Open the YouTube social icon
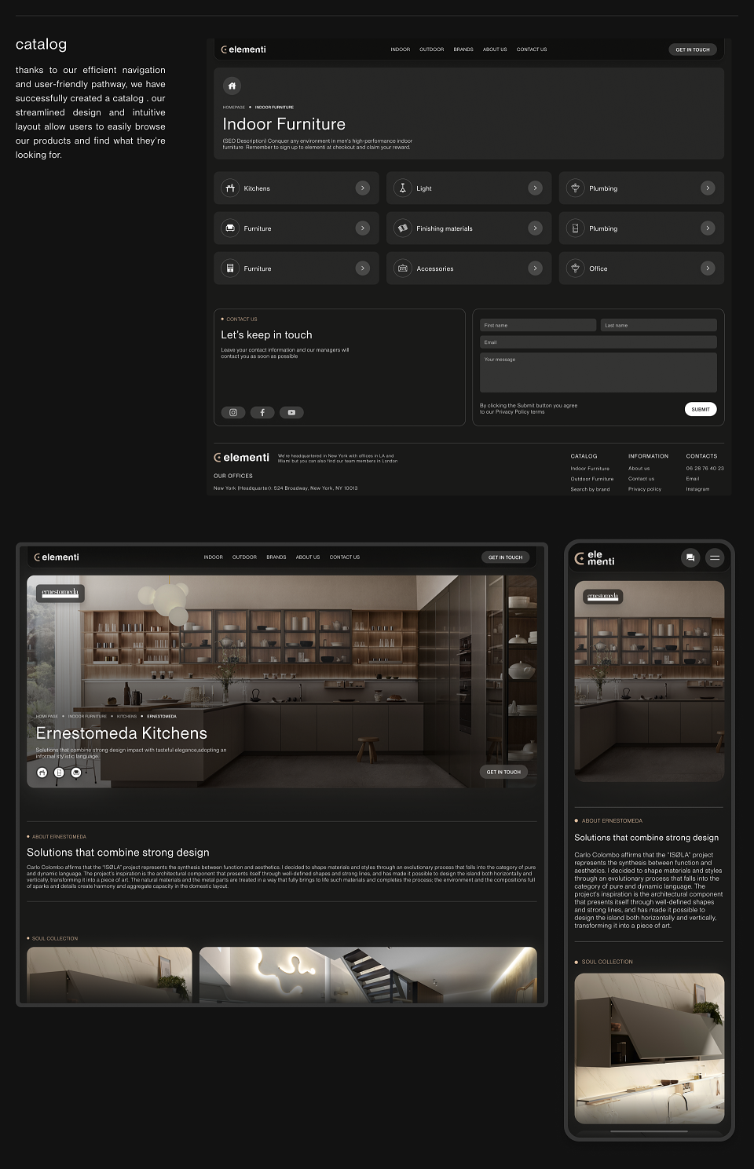This screenshot has width=754, height=1169. (x=291, y=412)
